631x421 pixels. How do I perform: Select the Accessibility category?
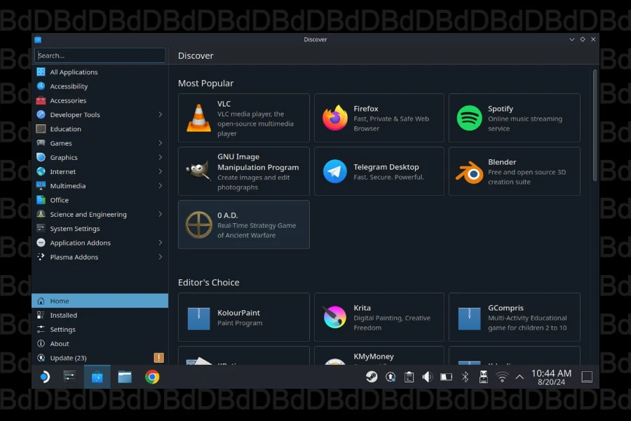click(x=100, y=86)
